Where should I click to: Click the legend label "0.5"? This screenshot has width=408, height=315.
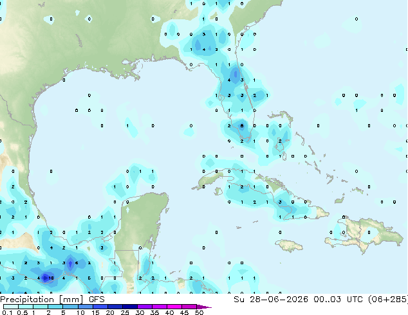tap(23, 312)
